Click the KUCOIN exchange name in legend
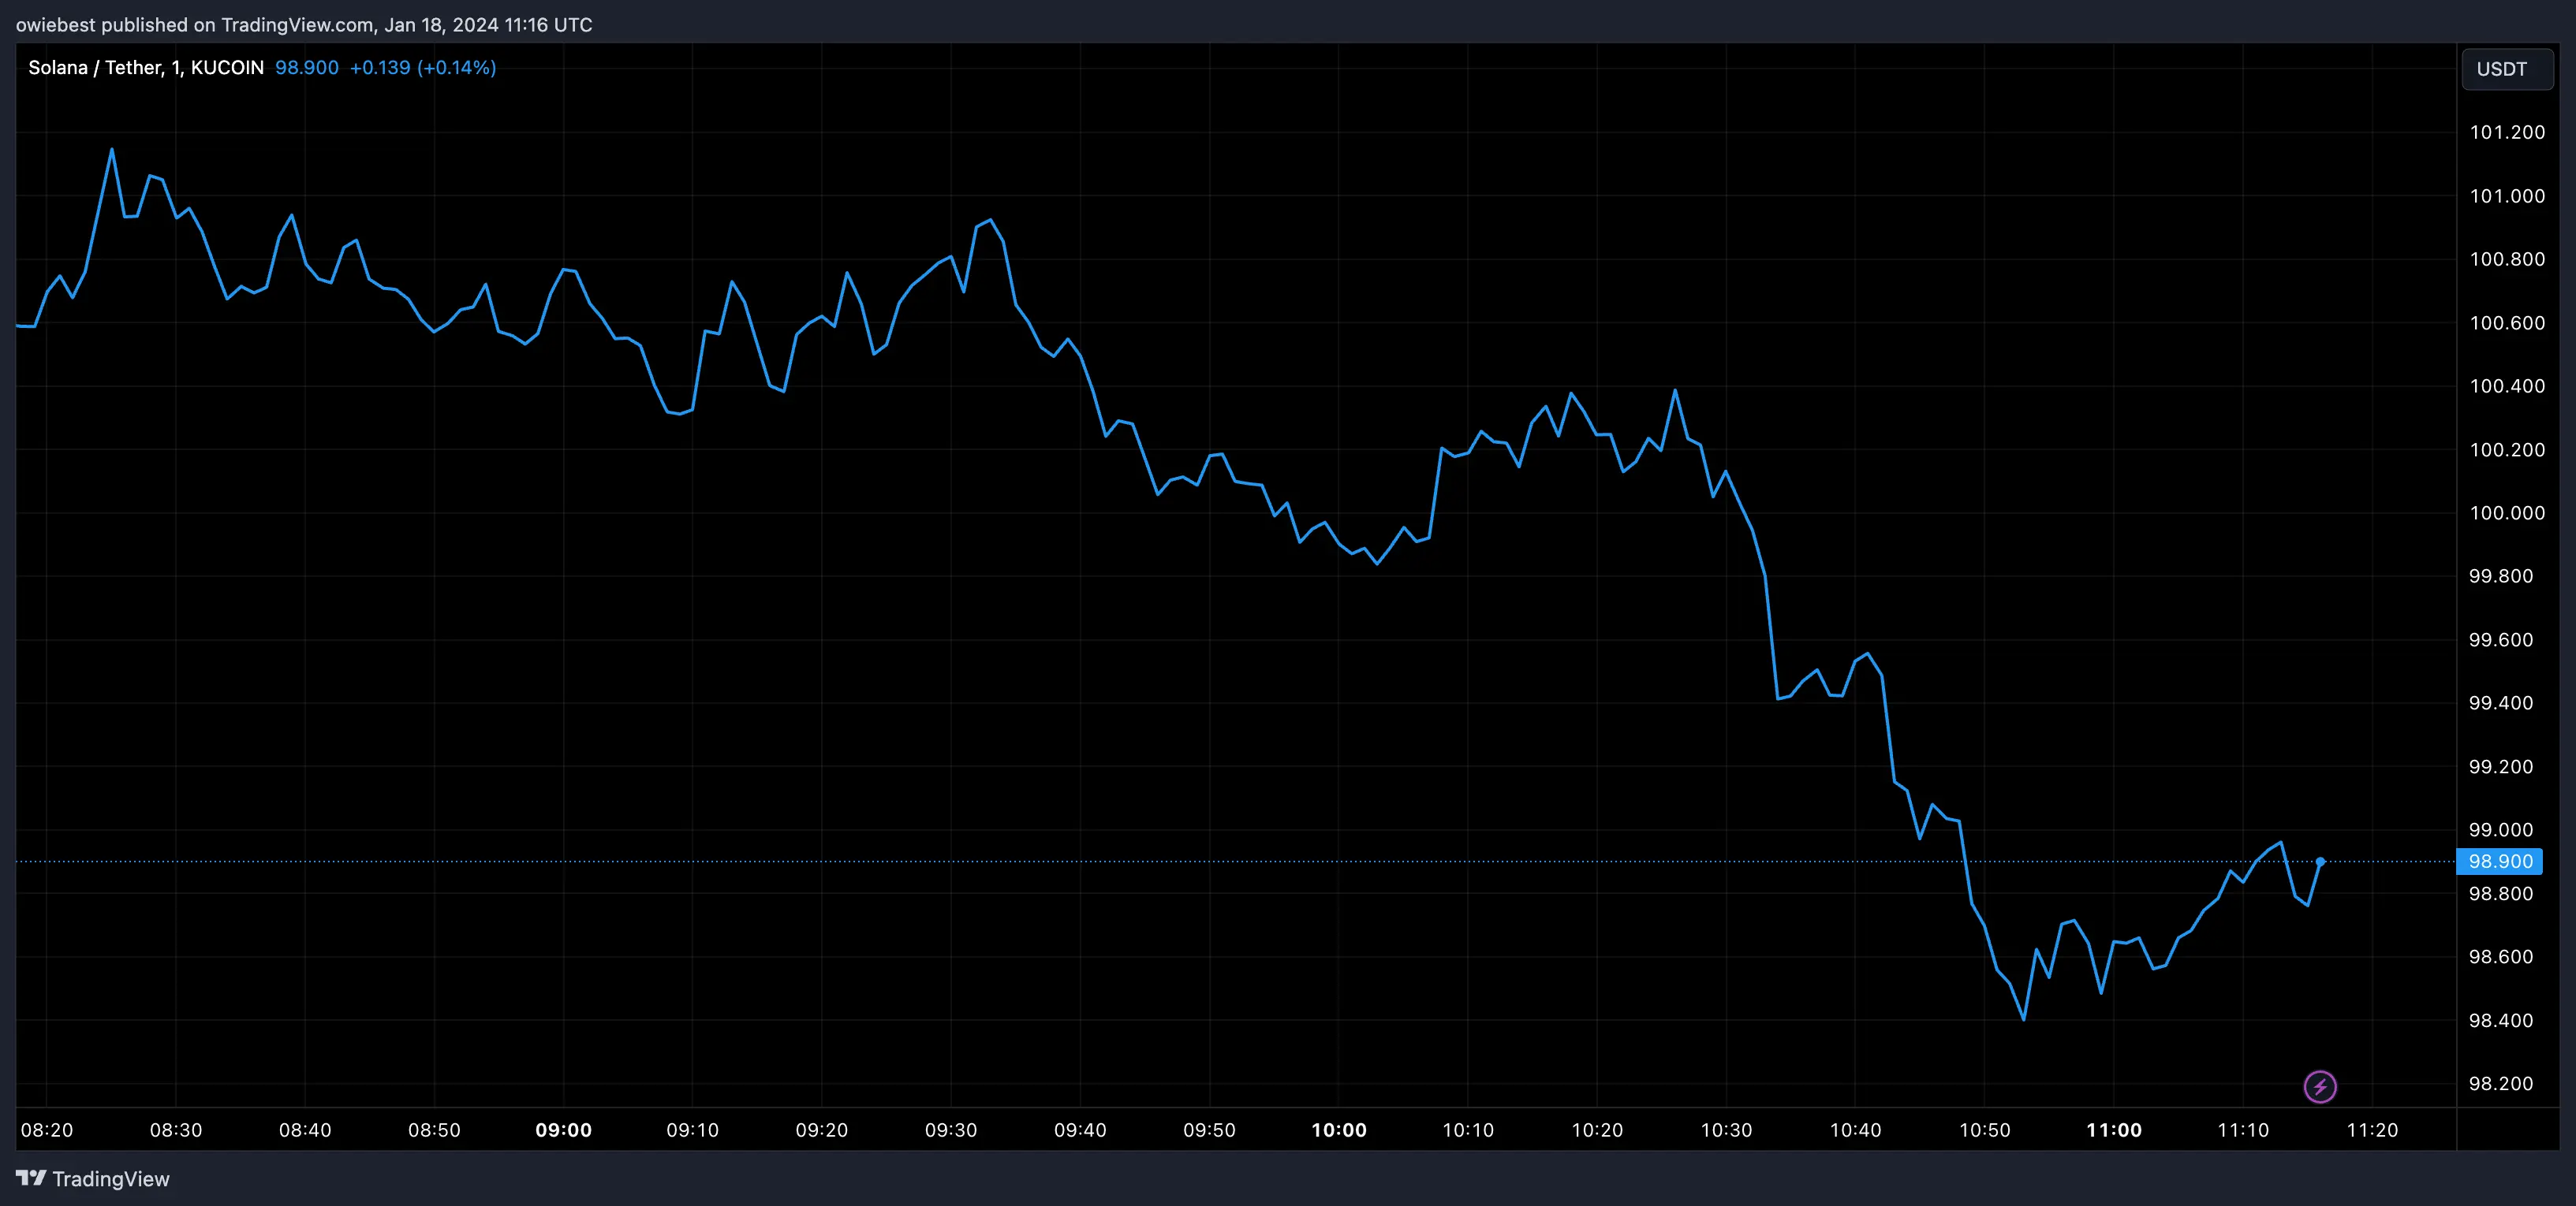 (x=227, y=67)
